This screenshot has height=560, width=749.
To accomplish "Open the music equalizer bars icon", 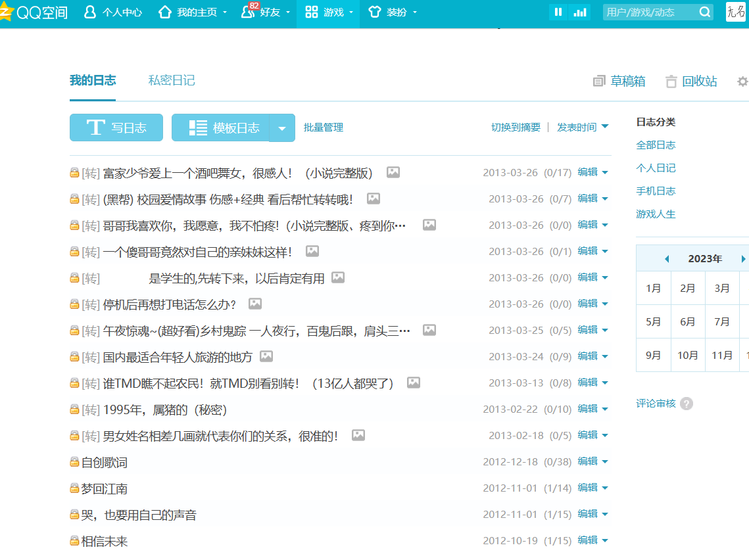I will 579,12.
